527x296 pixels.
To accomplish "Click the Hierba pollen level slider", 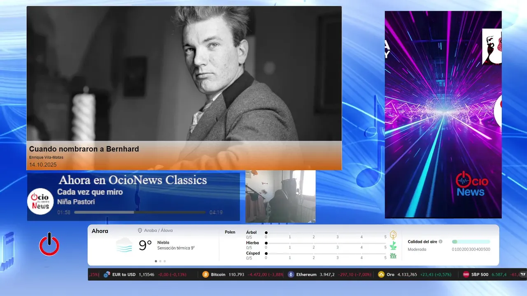I will point(326,243).
